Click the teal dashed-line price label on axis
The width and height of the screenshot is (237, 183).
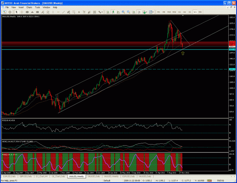point(232,69)
